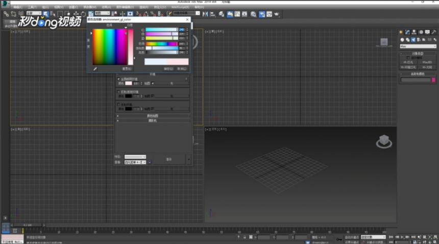Activate the Select and Scale tool
This screenshot has width=439, height=244.
91,14
